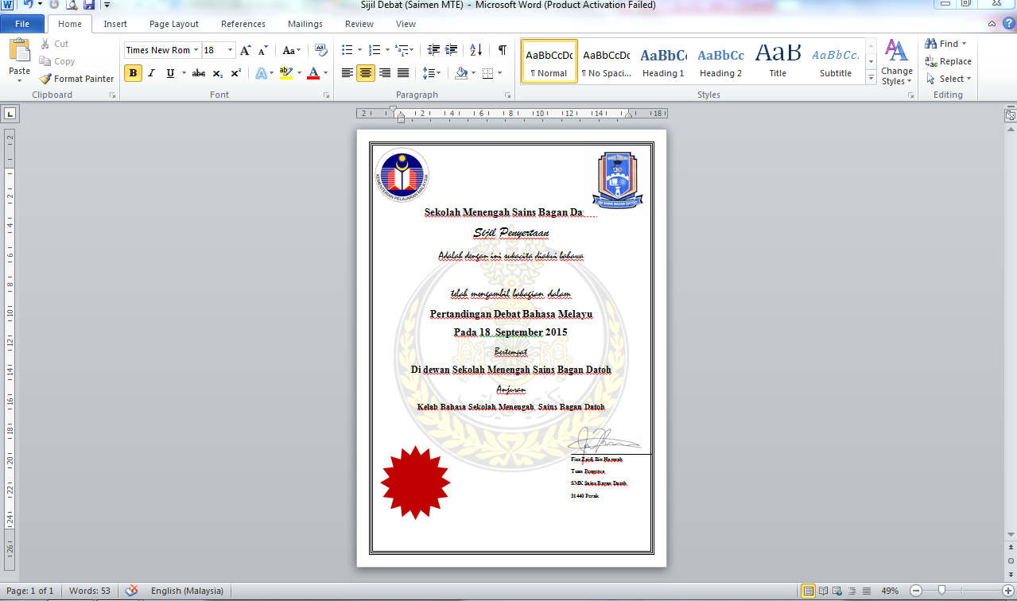Expand the Styles gallery More arrow
Image resolution: width=1017 pixels, height=601 pixels.
[x=871, y=76]
